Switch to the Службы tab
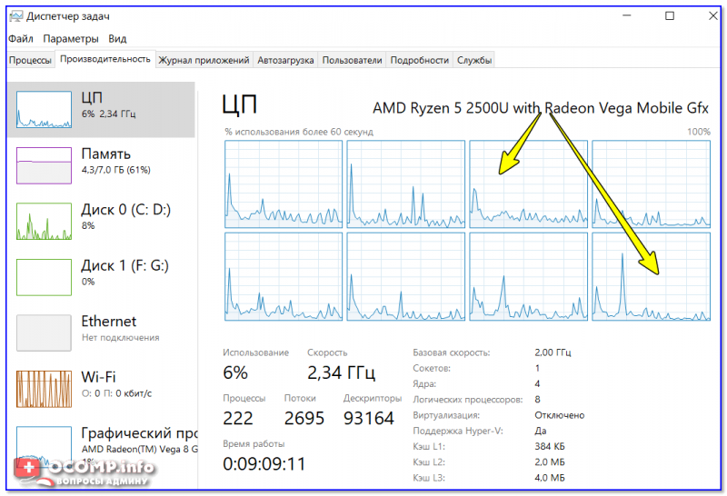This screenshot has width=727, height=496. click(473, 60)
